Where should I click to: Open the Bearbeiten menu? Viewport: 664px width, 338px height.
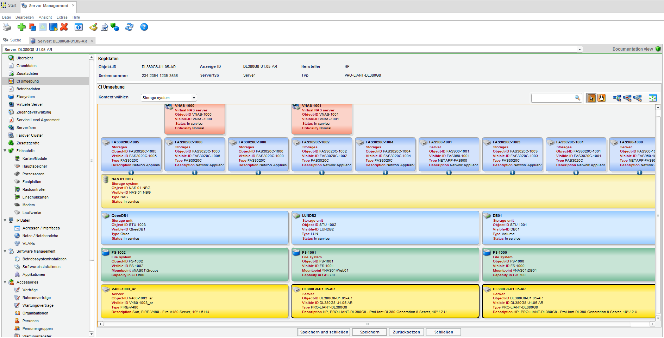tap(25, 17)
